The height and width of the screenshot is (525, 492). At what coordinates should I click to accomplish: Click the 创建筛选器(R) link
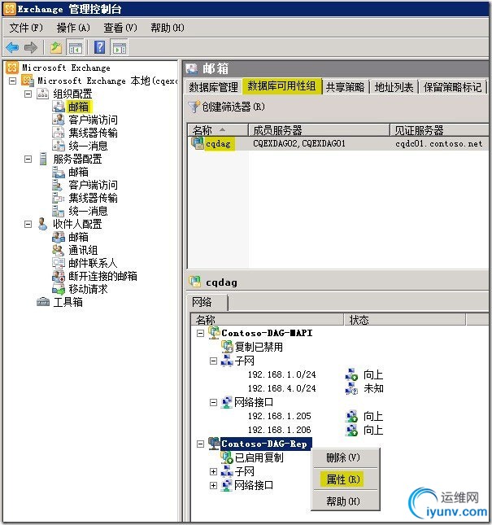click(x=233, y=107)
